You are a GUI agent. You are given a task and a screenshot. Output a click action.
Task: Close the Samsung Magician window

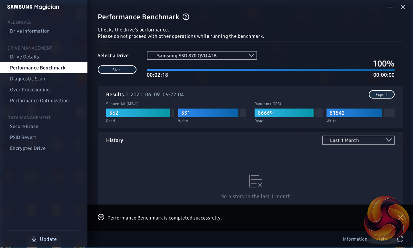pos(403,7)
